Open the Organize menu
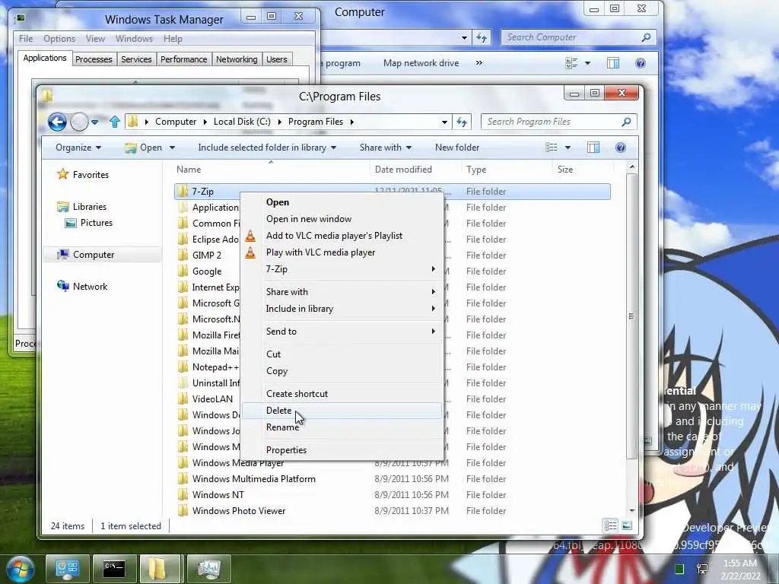The width and height of the screenshot is (779, 584). (x=78, y=148)
